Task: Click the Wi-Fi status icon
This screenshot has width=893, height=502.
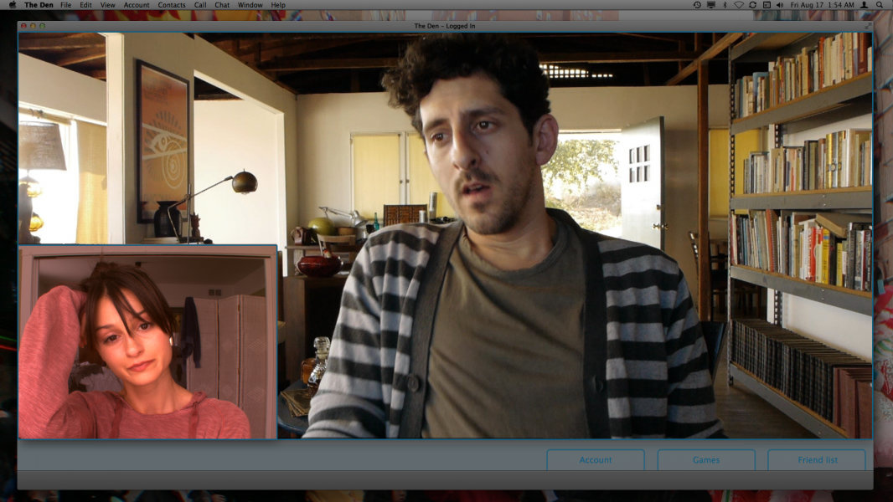Action: [x=739, y=4]
